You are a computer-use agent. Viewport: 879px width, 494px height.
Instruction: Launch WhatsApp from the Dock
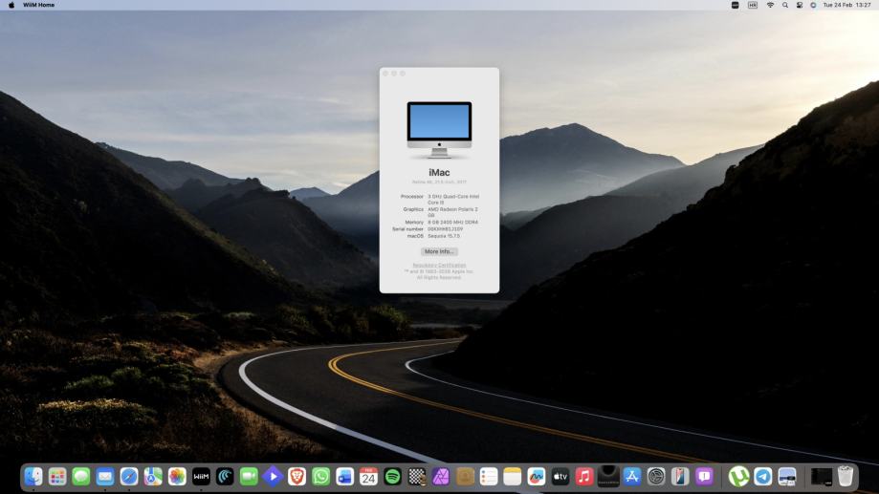coord(320,476)
